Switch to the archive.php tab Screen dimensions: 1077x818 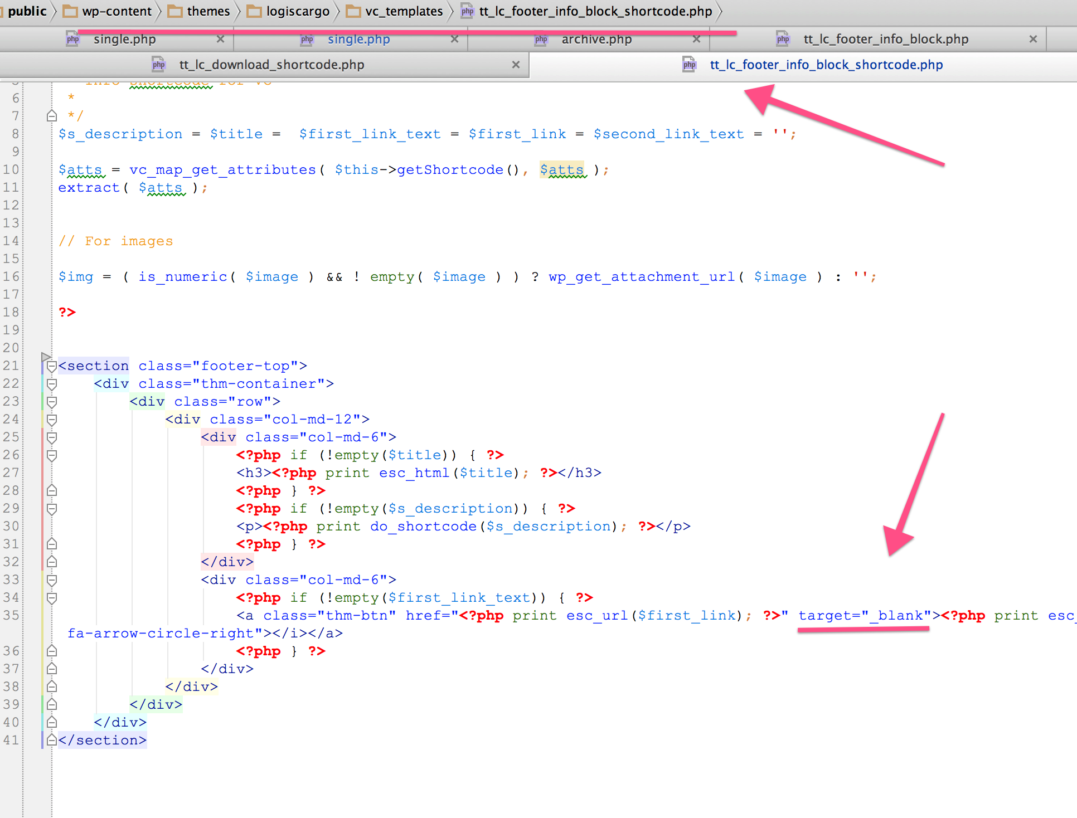coord(596,39)
